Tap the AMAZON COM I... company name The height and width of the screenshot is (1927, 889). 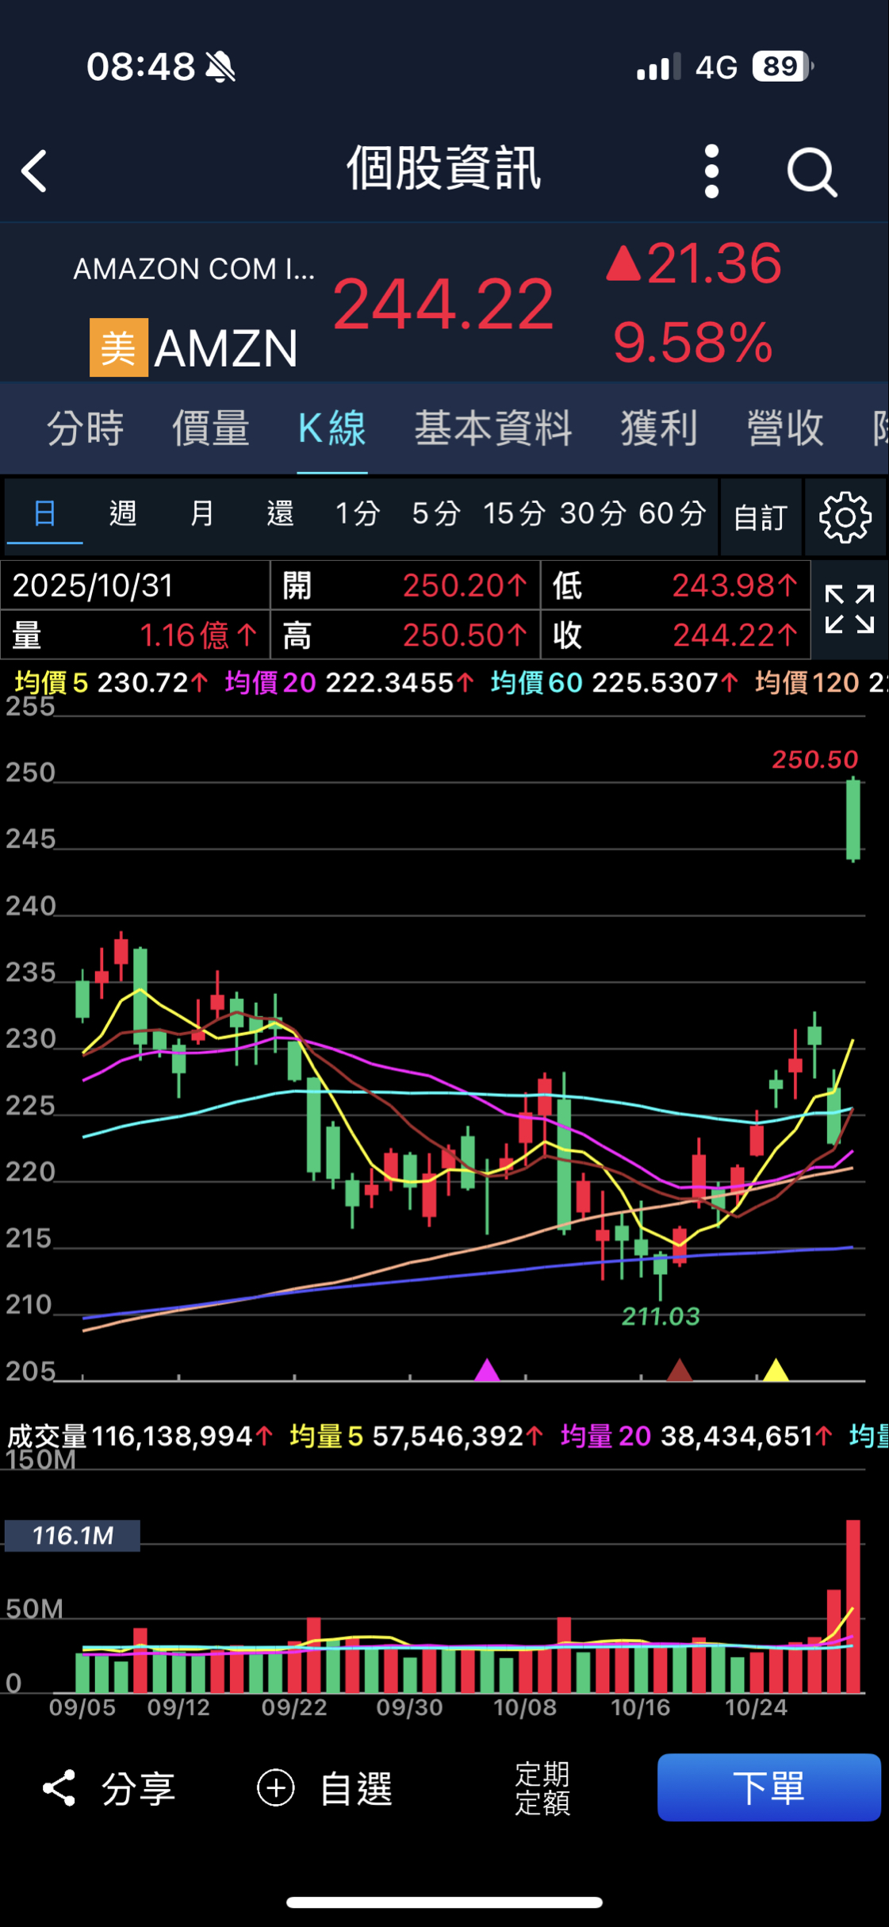194,269
